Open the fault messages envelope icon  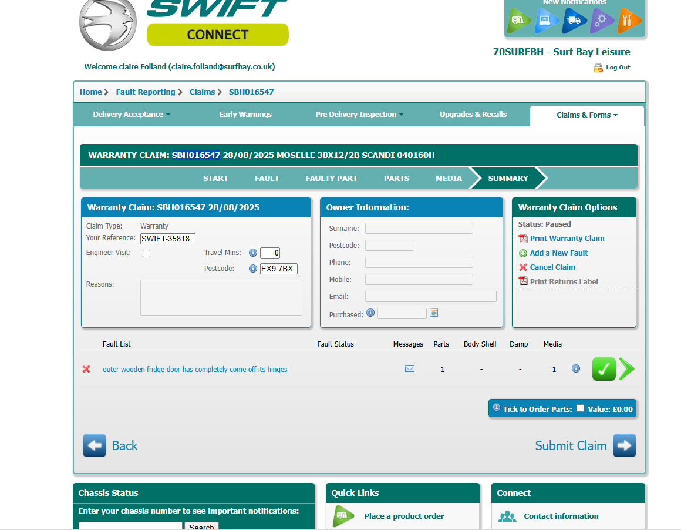(410, 368)
